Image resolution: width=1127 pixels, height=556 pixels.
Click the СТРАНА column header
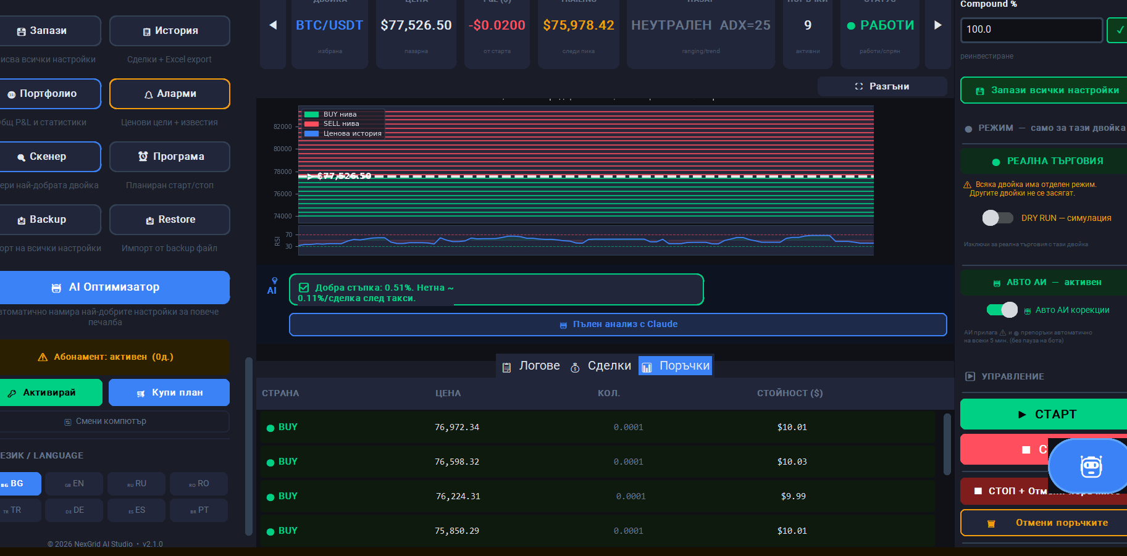(280, 394)
